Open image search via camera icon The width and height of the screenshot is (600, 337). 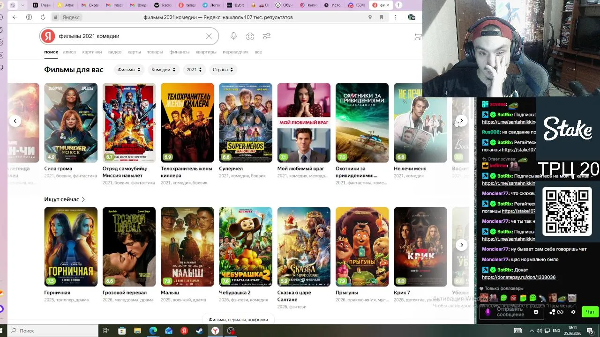tap(250, 36)
